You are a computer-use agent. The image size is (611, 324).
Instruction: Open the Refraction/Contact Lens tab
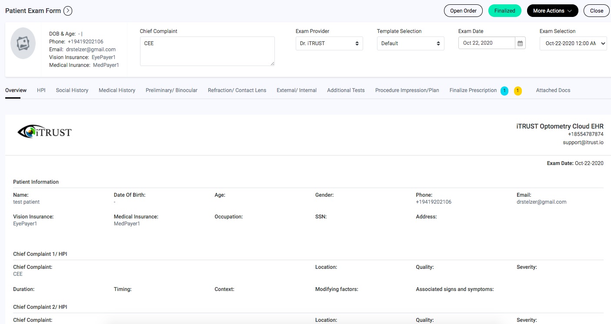(x=237, y=90)
